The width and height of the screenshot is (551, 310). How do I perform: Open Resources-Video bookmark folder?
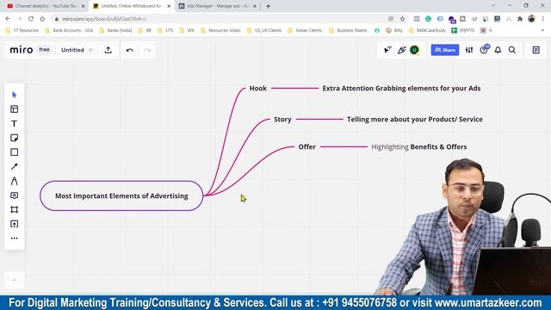coord(220,30)
